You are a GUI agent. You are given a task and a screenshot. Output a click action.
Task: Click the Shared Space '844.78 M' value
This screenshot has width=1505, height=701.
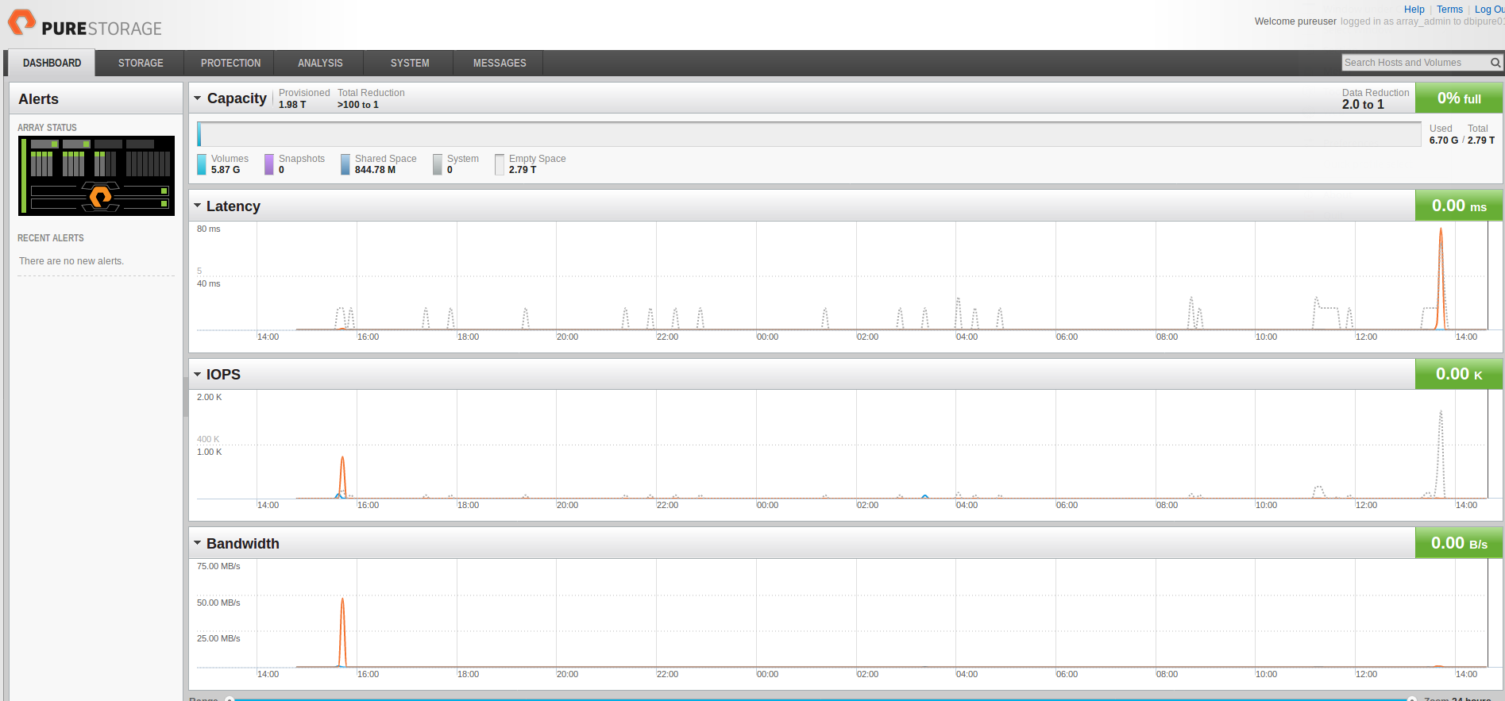[x=375, y=170]
